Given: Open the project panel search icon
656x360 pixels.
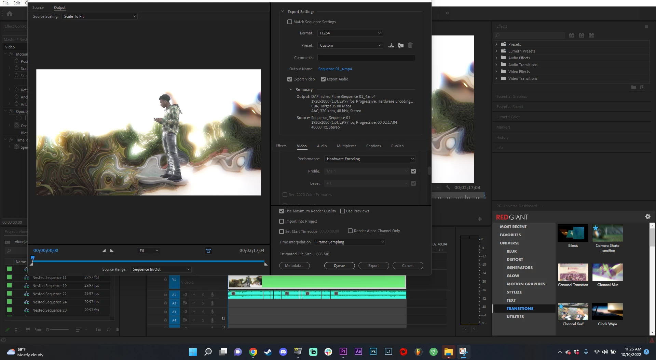Looking at the screenshot, I should coord(108,330).
